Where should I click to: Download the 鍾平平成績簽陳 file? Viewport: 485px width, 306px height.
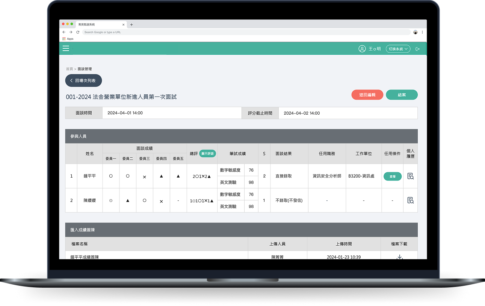(x=400, y=257)
